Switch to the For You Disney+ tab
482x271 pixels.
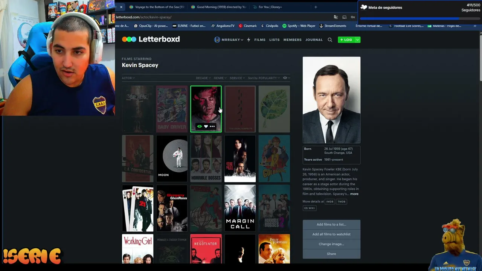(280, 7)
